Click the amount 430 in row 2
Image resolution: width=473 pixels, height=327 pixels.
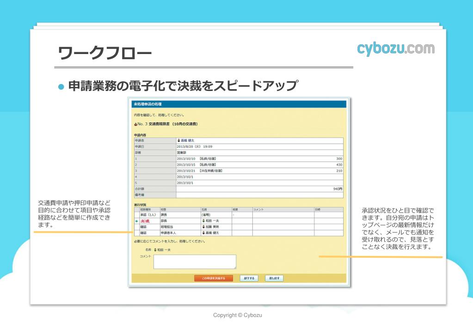[339, 164]
